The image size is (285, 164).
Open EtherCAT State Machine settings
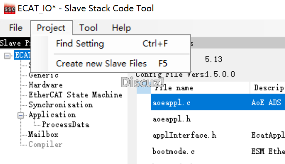pos(75,95)
